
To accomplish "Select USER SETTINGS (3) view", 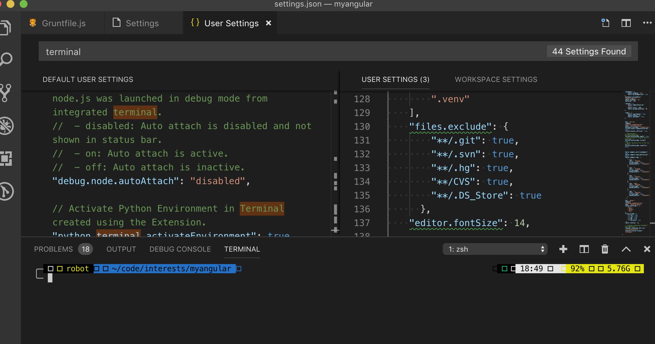I will tap(395, 79).
